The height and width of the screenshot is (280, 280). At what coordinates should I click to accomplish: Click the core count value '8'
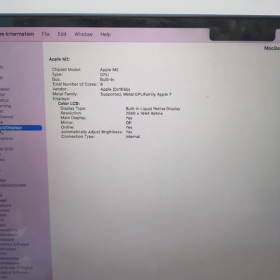102,84
